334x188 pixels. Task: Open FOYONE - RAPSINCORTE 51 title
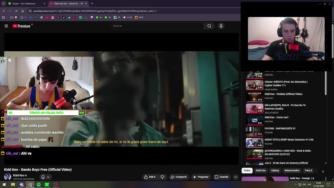280,128
